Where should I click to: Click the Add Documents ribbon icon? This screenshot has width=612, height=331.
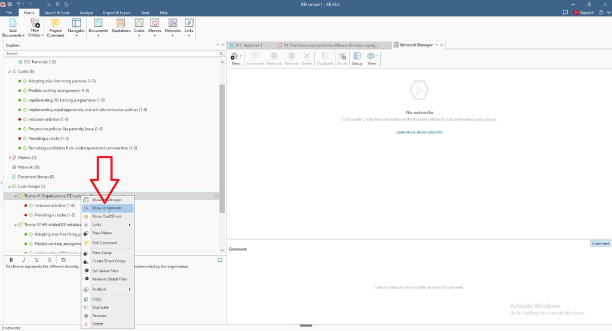point(13,27)
